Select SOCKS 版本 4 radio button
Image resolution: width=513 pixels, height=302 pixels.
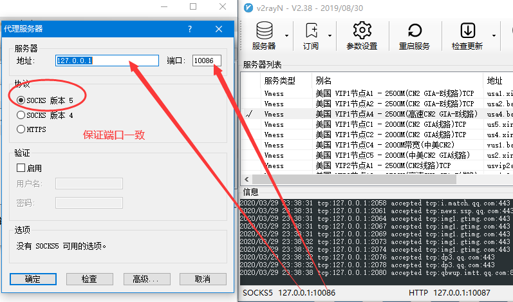[x=21, y=115]
